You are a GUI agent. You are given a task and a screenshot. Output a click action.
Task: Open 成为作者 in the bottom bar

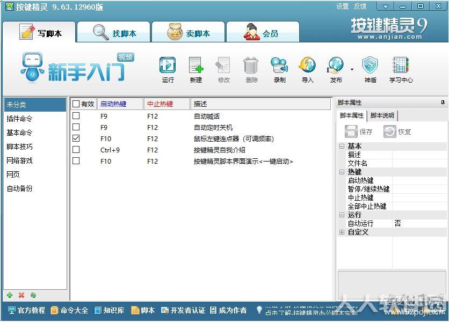[228, 310]
